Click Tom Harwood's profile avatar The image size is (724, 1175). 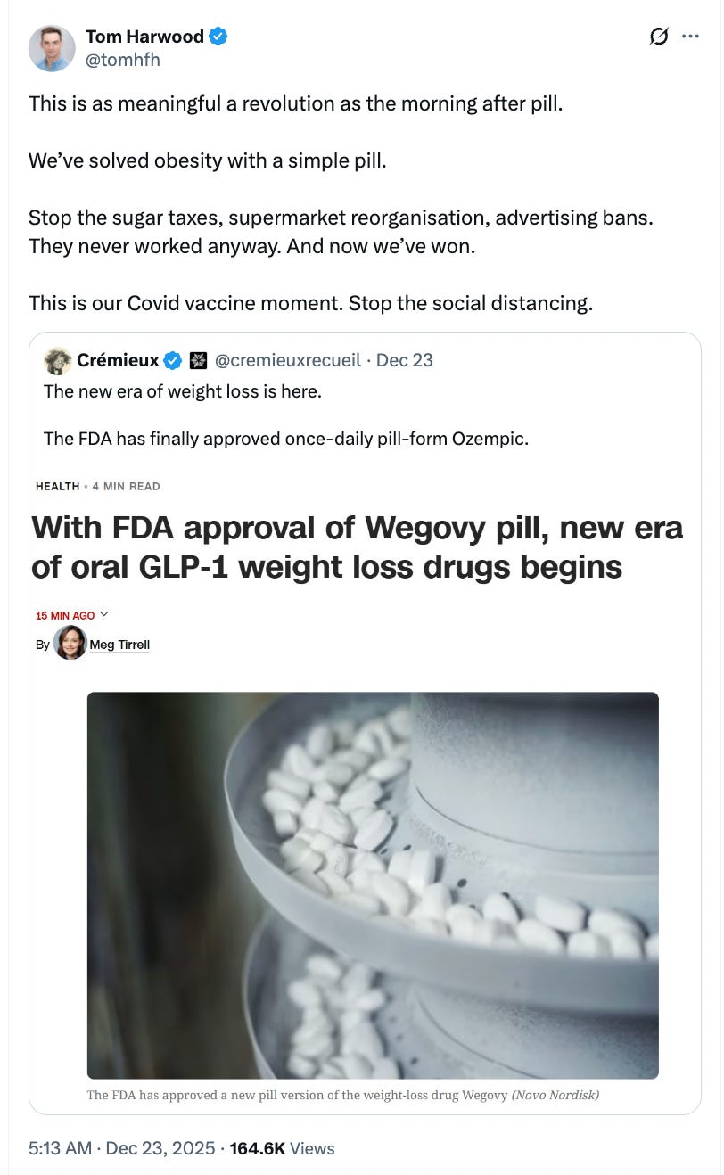52,48
